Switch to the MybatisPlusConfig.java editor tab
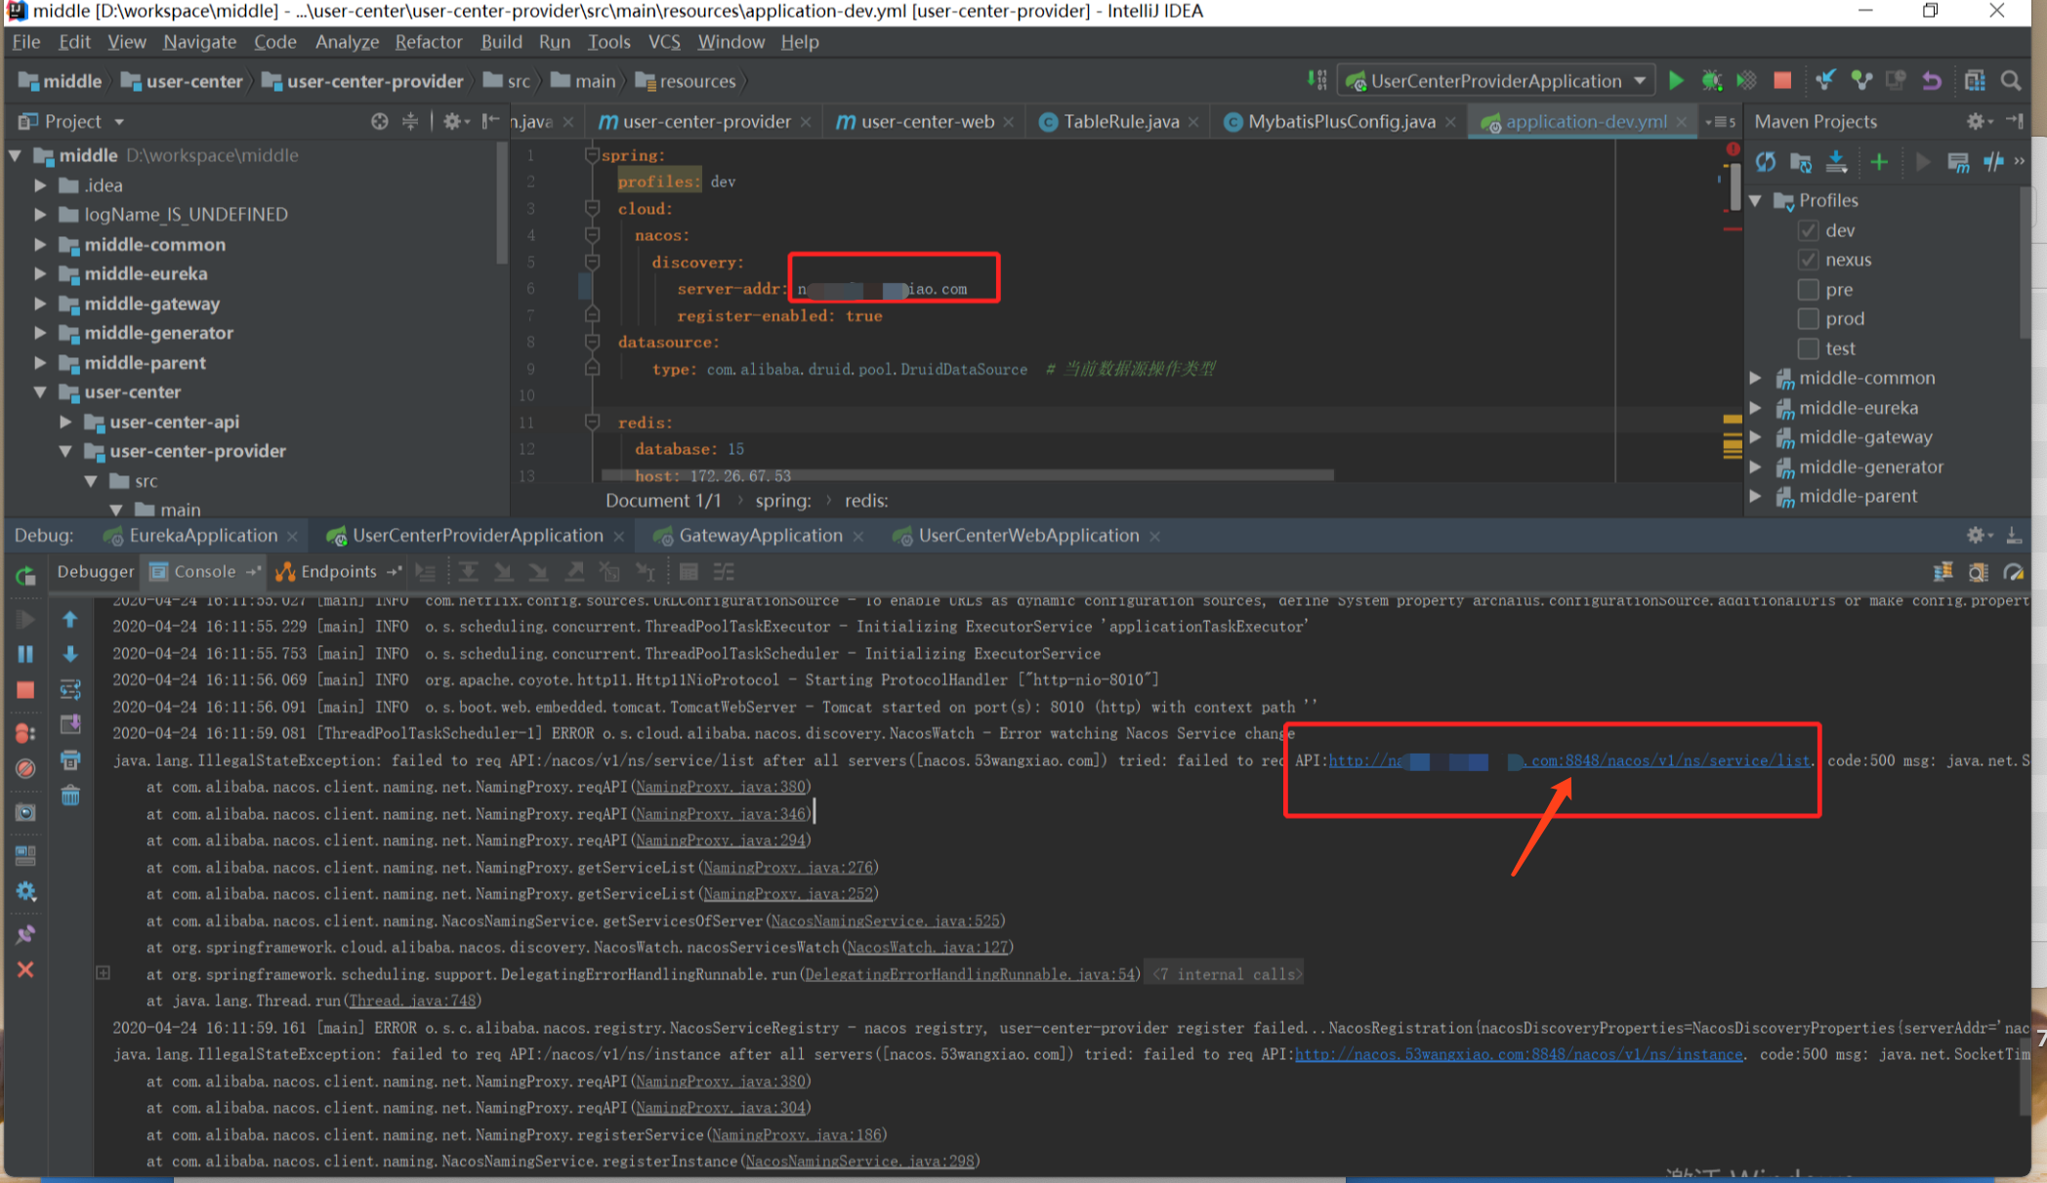The image size is (2047, 1183). click(x=1341, y=122)
